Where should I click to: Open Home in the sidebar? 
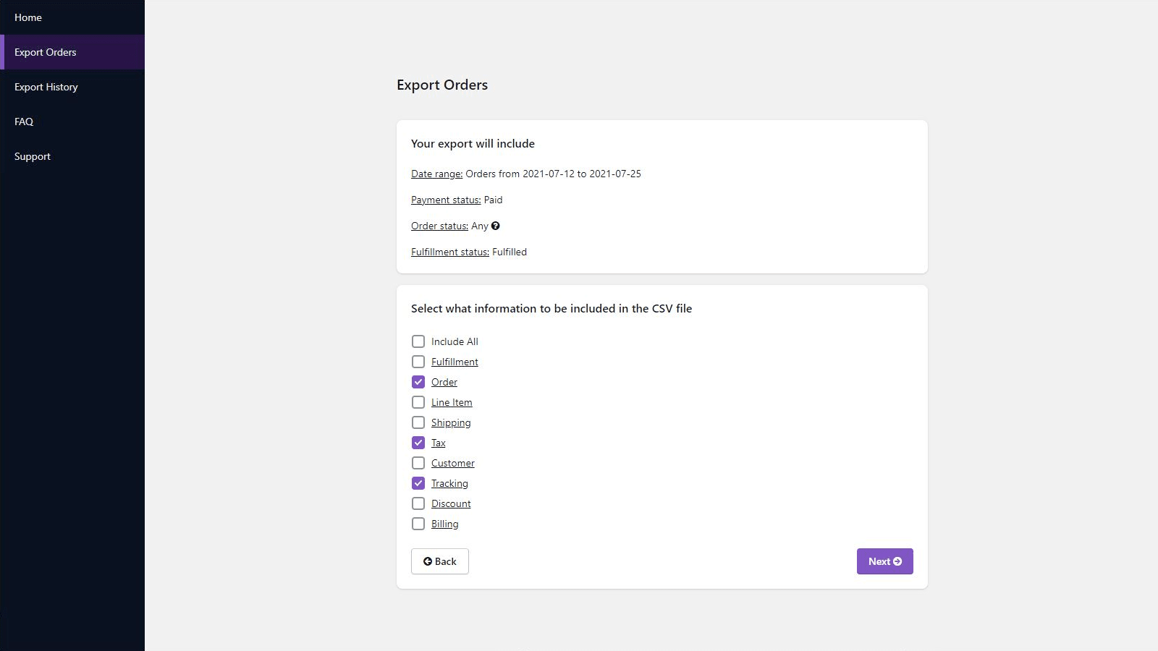pos(28,17)
